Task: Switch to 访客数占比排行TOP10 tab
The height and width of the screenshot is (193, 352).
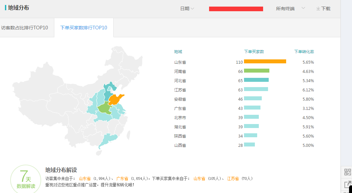Action: click(25, 28)
